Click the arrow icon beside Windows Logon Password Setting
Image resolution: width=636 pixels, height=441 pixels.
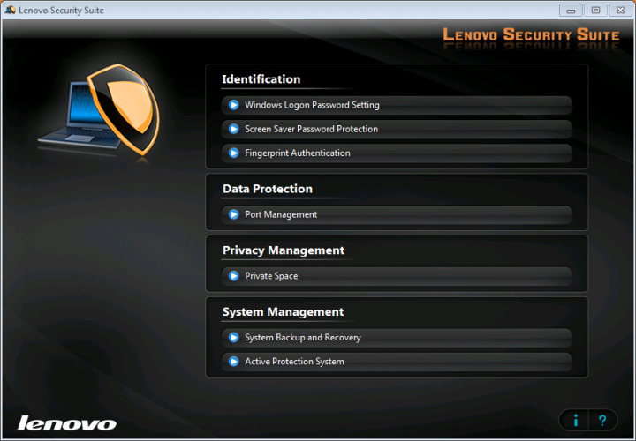(x=233, y=105)
